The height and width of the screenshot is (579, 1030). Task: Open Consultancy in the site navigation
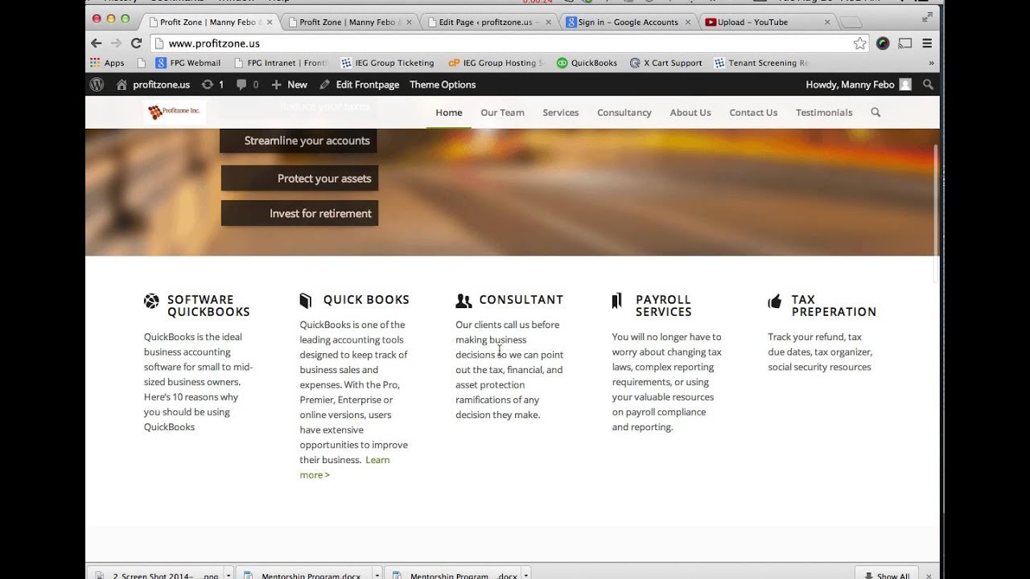point(624,113)
